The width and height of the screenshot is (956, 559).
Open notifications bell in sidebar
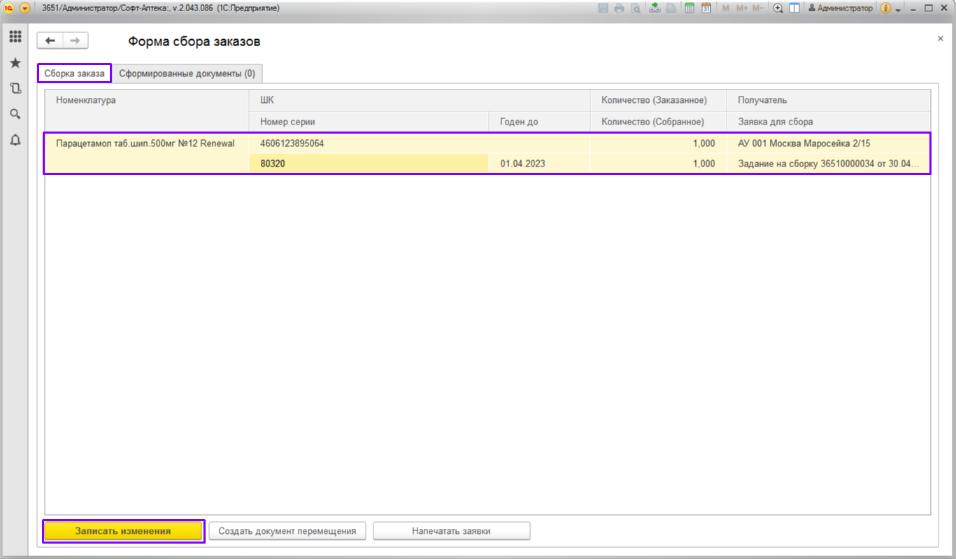[15, 141]
